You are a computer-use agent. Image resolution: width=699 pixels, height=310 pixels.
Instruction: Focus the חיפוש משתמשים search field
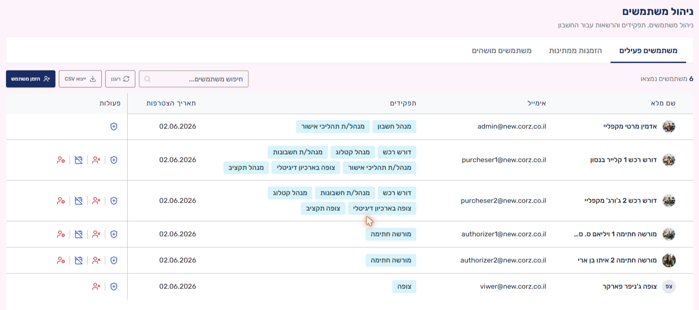pyautogui.click(x=194, y=79)
